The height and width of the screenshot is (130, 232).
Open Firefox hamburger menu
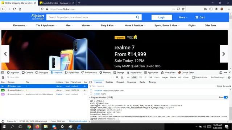click(229, 9)
